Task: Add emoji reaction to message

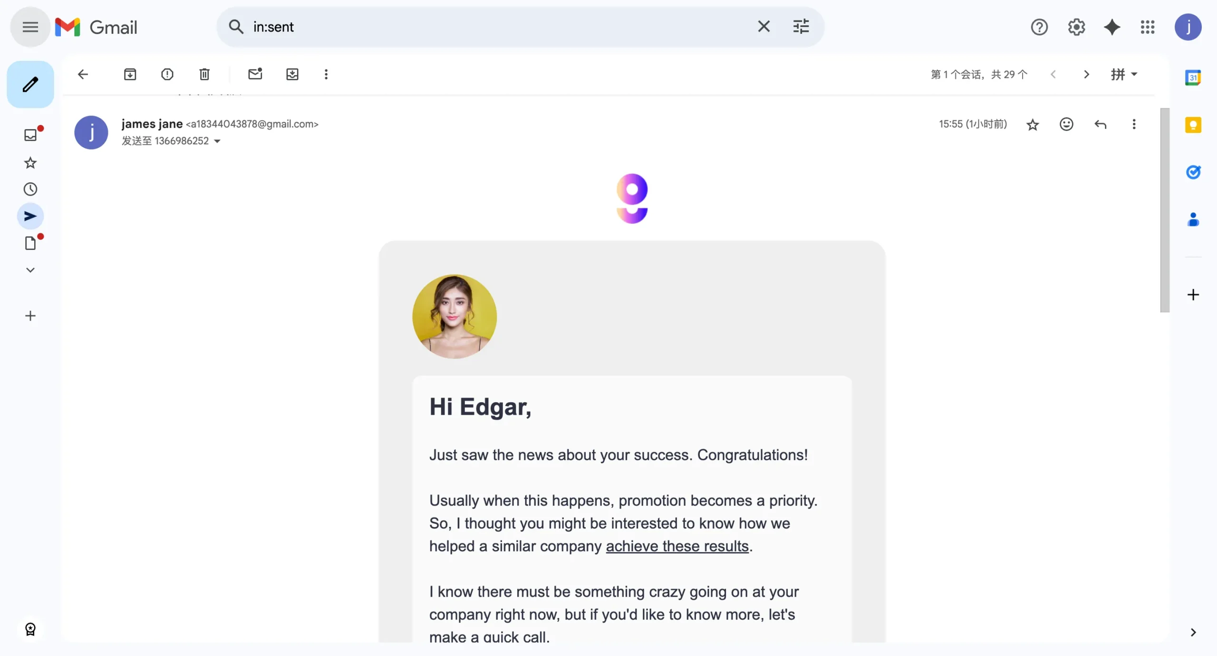Action: click(1066, 124)
